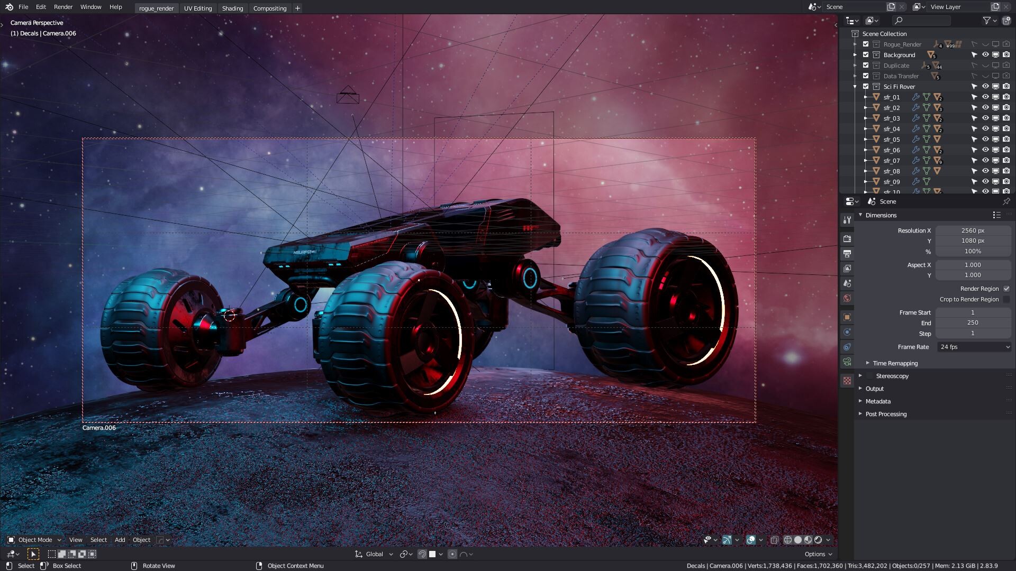Image resolution: width=1016 pixels, height=571 pixels.
Task: Click the outliner filter funnel icon
Action: coord(986,21)
